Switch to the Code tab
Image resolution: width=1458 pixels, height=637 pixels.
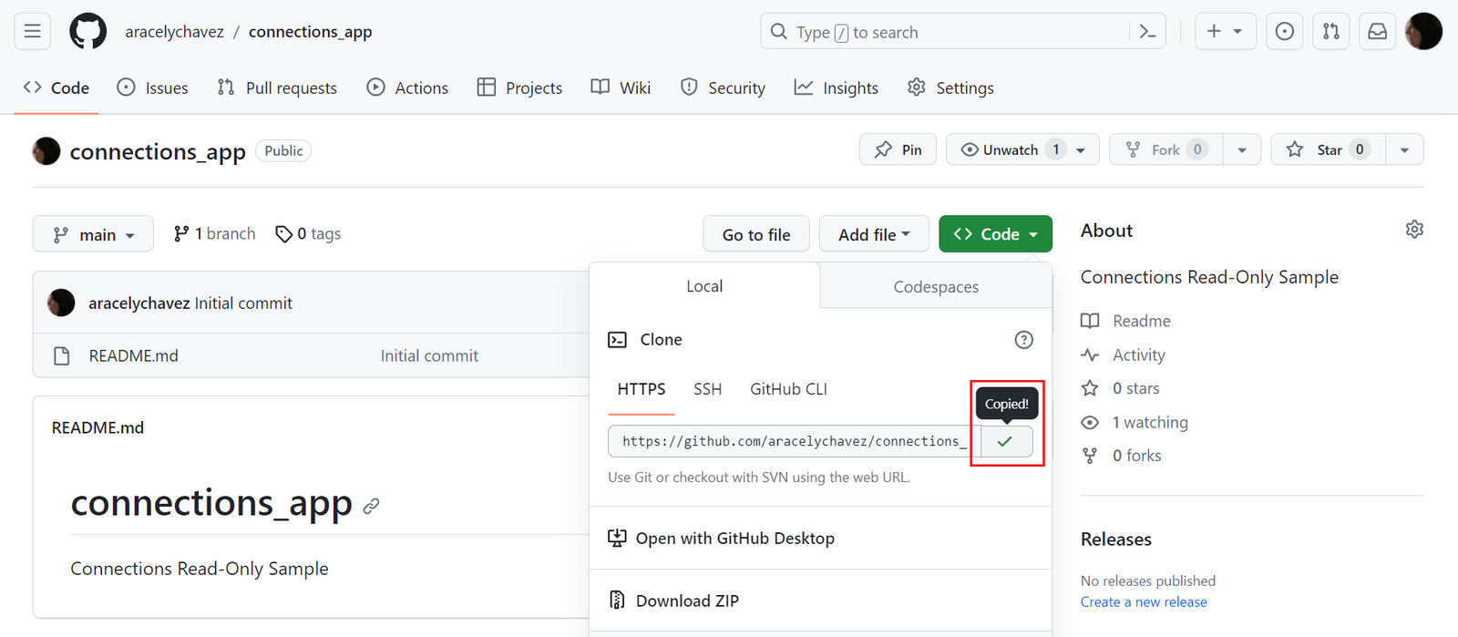(56, 87)
